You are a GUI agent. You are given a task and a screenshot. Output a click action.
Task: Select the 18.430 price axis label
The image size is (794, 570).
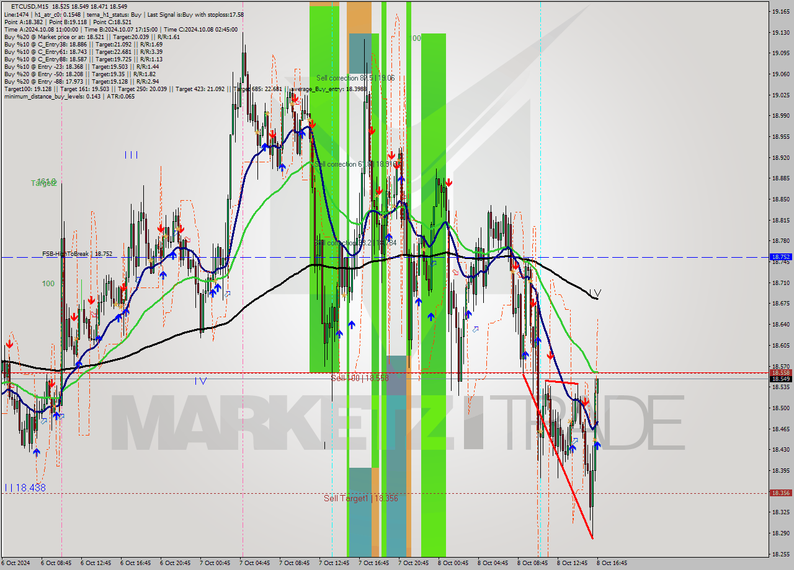[x=780, y=449]
